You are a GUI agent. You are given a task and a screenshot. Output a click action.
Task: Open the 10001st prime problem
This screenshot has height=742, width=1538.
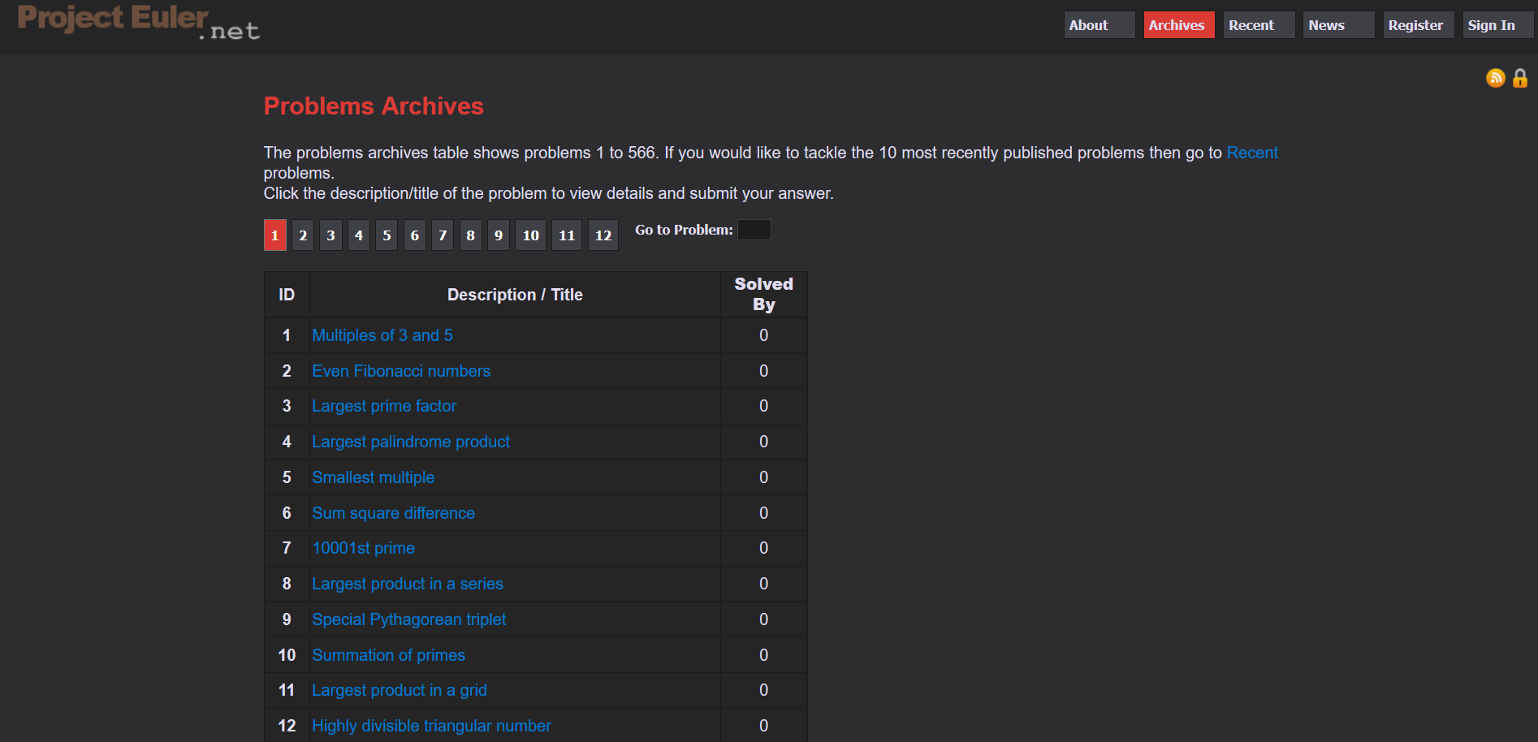[363, 548]
